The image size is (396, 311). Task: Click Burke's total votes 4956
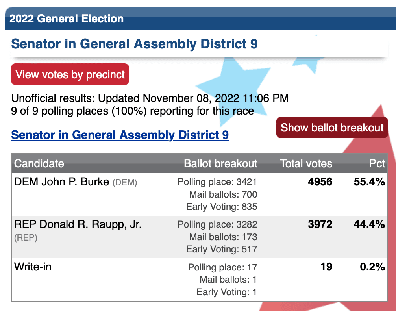(320, 182)
